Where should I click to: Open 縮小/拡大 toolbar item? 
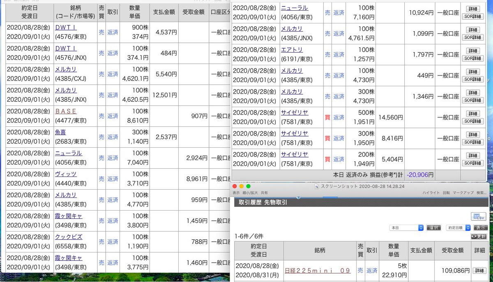[x=250, y=193]
